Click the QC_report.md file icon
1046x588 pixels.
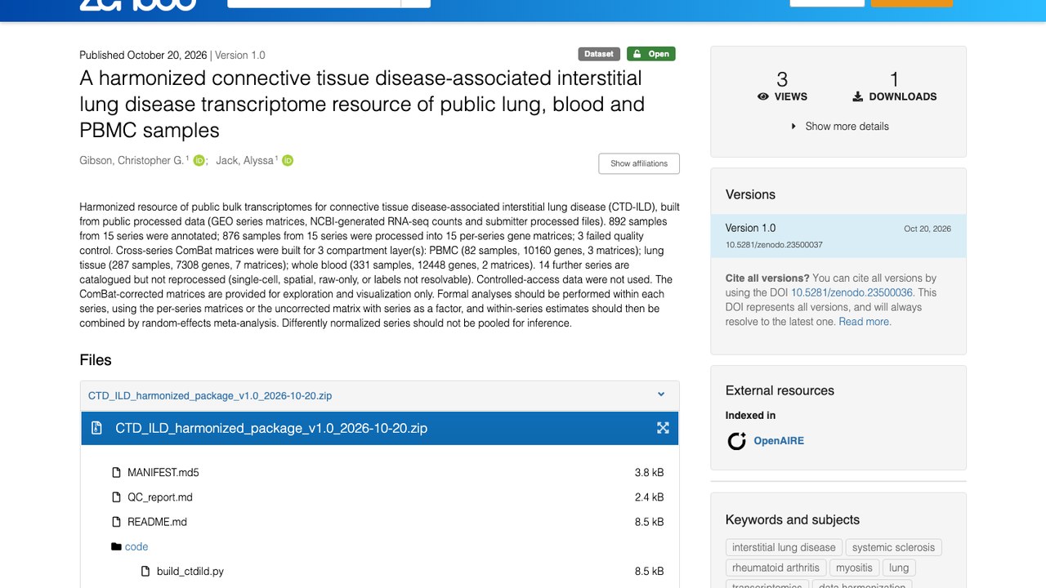pos(116,497)
